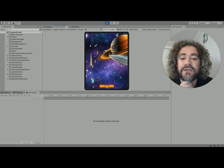Open the undo history icon

(x=191, y=23)
